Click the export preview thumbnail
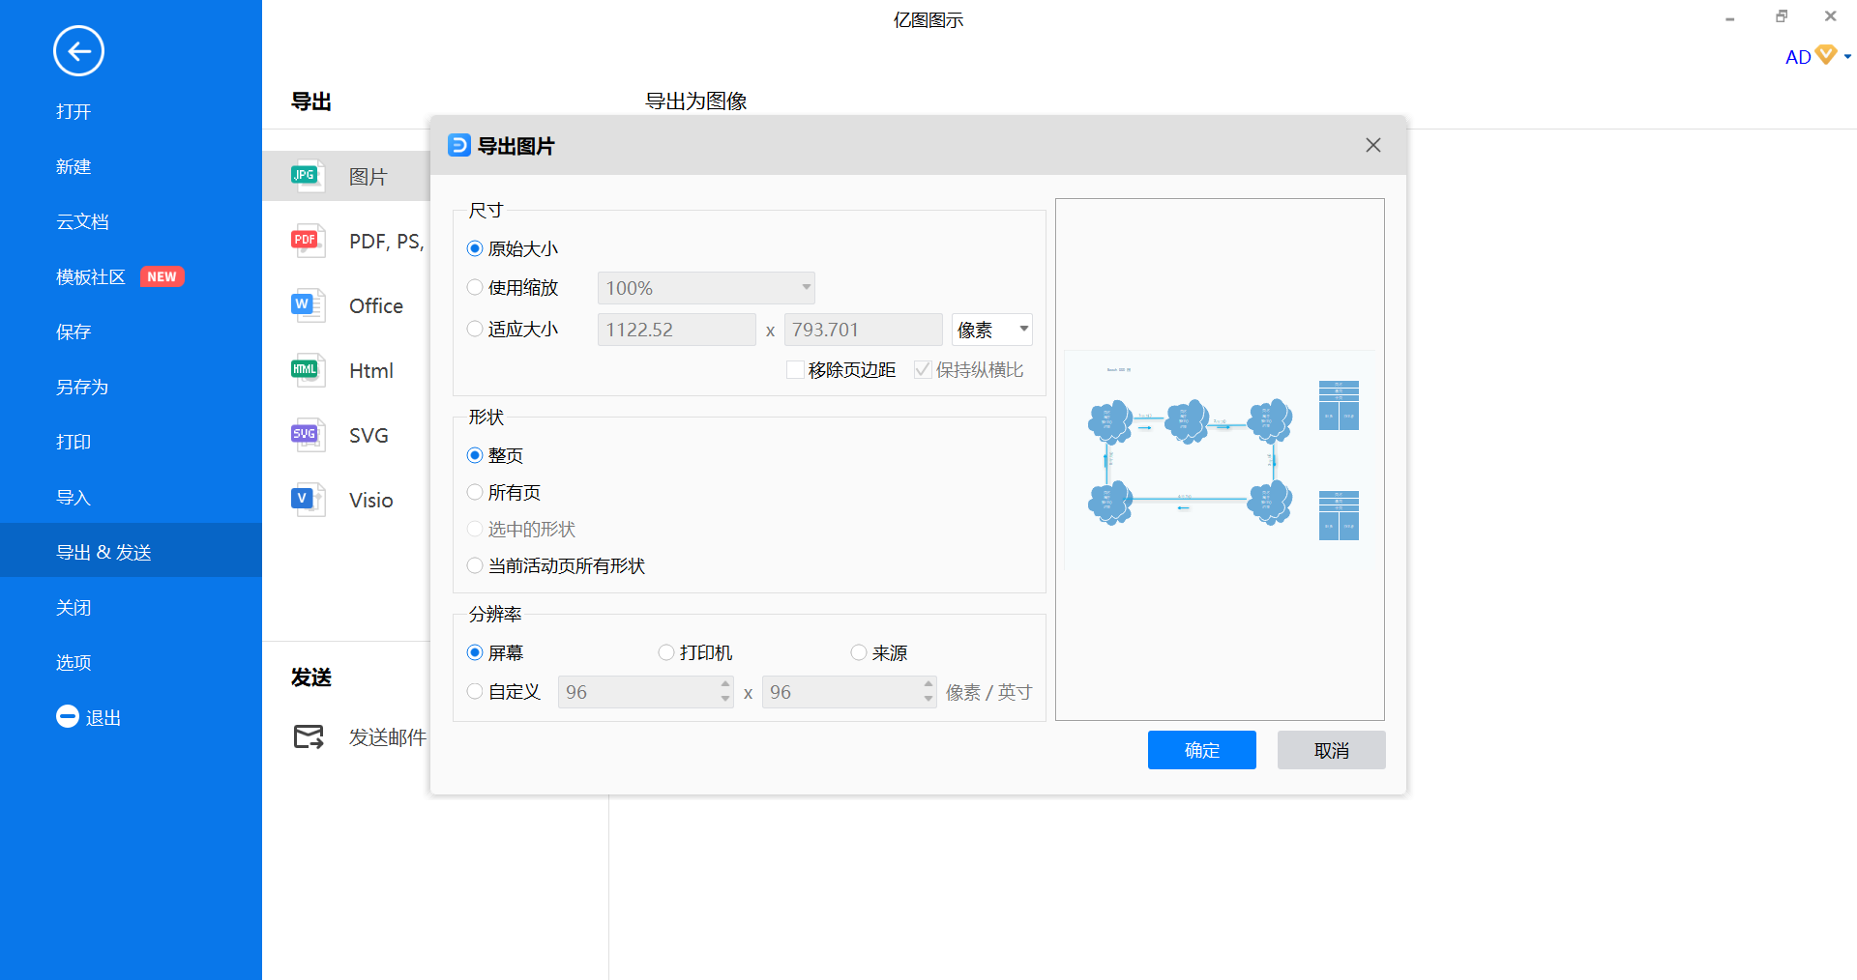 point(1220,459)
